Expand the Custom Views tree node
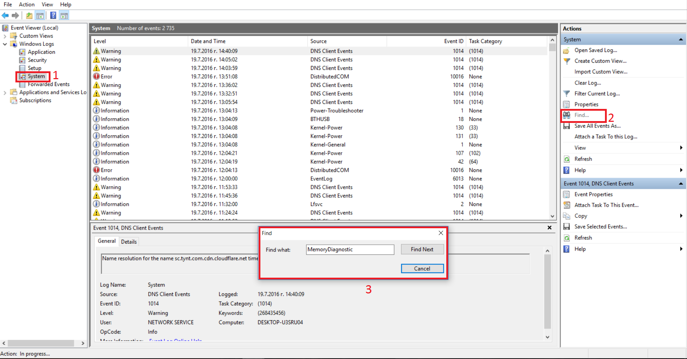Image resolution: width=687 pixels, height=359 pixels. point(5,36)
